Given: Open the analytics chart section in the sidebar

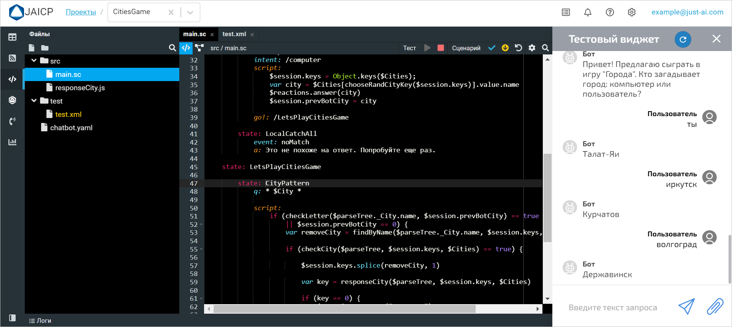Looking at the screenshot, I should pyautogui.click(x=12, y=142).
